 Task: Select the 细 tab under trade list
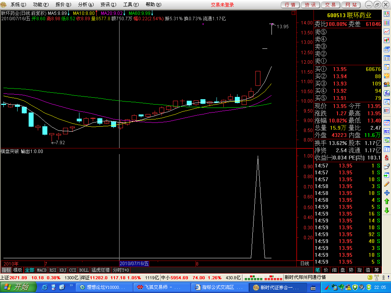[334, 270]
